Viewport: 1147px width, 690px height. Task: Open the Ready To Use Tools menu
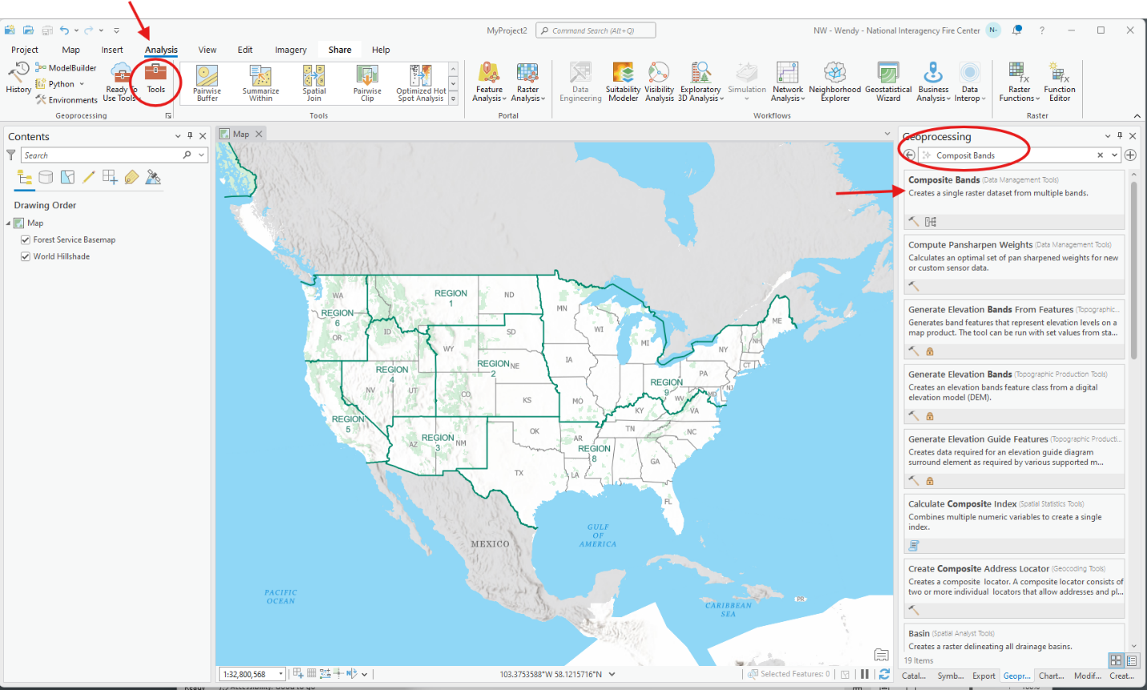click(120, 83)
